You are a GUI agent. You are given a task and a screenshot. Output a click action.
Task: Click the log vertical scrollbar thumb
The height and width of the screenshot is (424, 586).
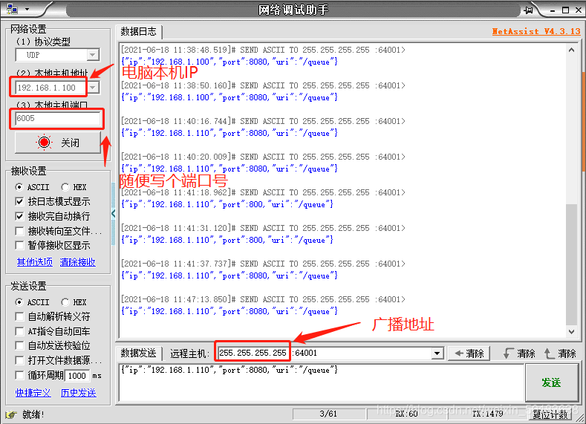[x=571, y=264]
